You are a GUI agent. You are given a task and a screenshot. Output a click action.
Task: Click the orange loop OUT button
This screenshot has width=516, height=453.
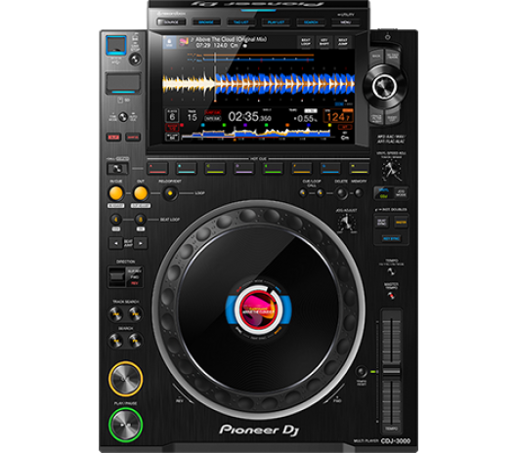click(141, 193)
